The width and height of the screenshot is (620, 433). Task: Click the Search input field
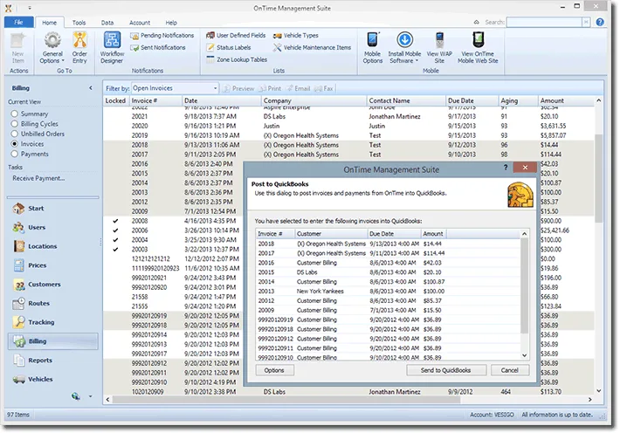click(x=544, y=22)
